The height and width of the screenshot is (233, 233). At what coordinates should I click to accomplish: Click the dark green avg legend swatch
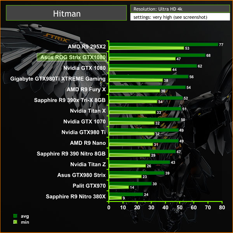(x=15, y=216)
